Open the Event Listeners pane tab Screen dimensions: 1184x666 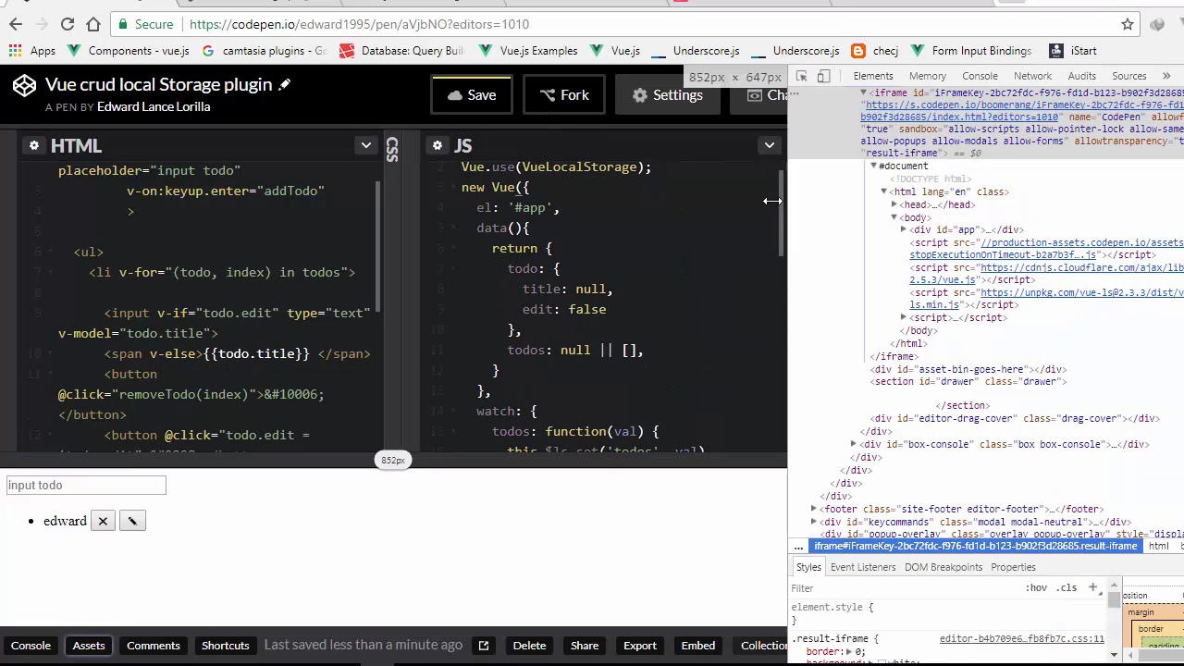pyautogui.click(x=863, y=567)
